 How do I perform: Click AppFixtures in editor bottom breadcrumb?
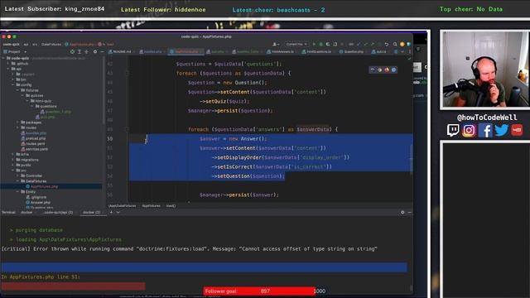[151, 206]
